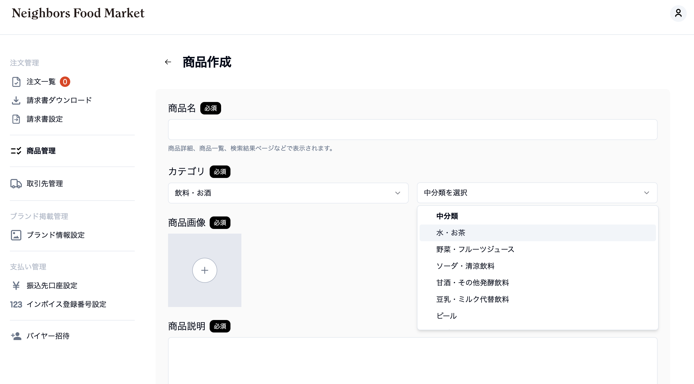Click the plus icon to add product image
The width and height of the screenshot is (694, 384).
point(204,270)
